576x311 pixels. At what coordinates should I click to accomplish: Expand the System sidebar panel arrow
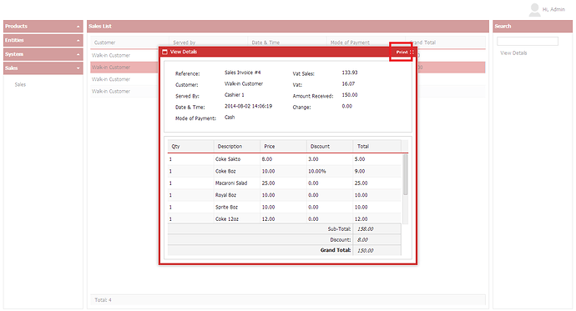pos(78,54)
